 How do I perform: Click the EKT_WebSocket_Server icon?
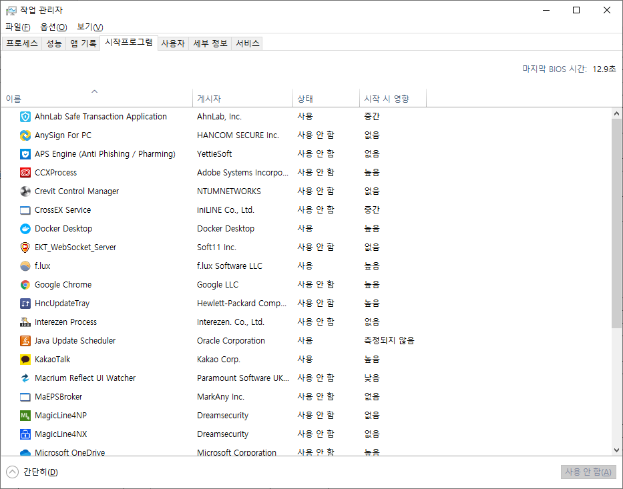25,248
